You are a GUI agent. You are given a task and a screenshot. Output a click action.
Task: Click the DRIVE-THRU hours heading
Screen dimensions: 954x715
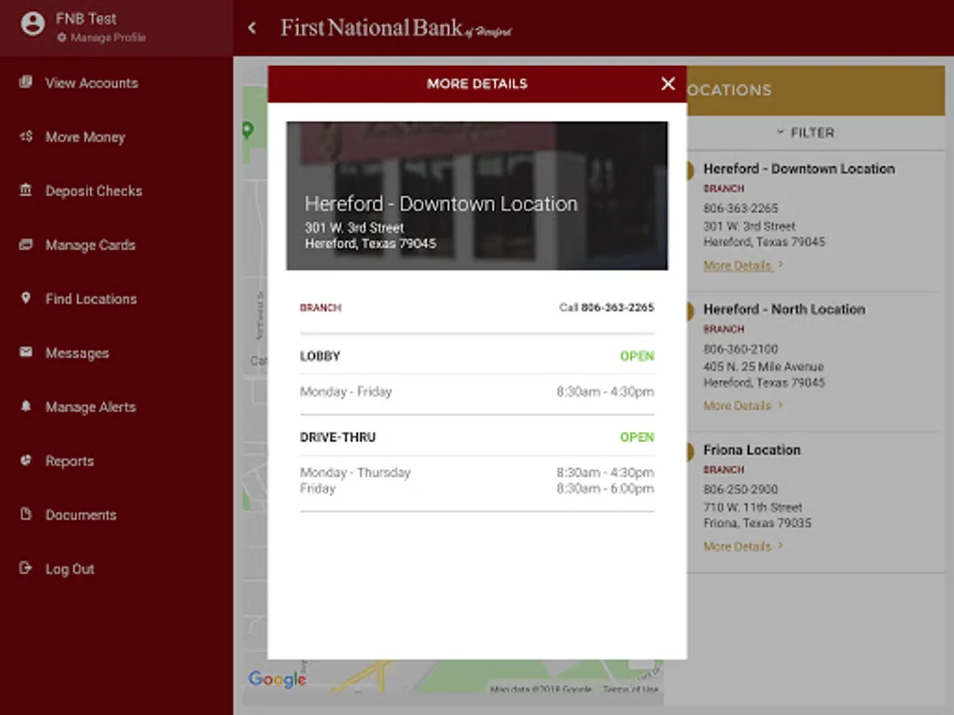(338, 437)
